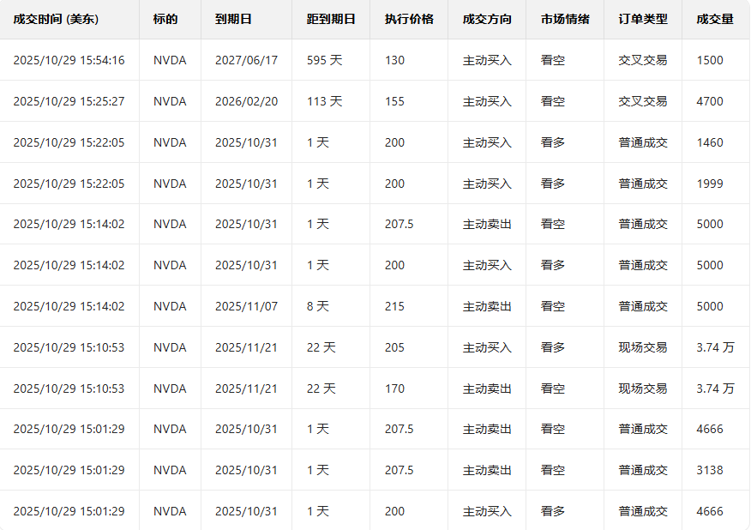Image resolution: width=751 pixels, height=530 pixels.
Task: Click the 2027/06/17 expiry date cell
Action: click(246, 60)
